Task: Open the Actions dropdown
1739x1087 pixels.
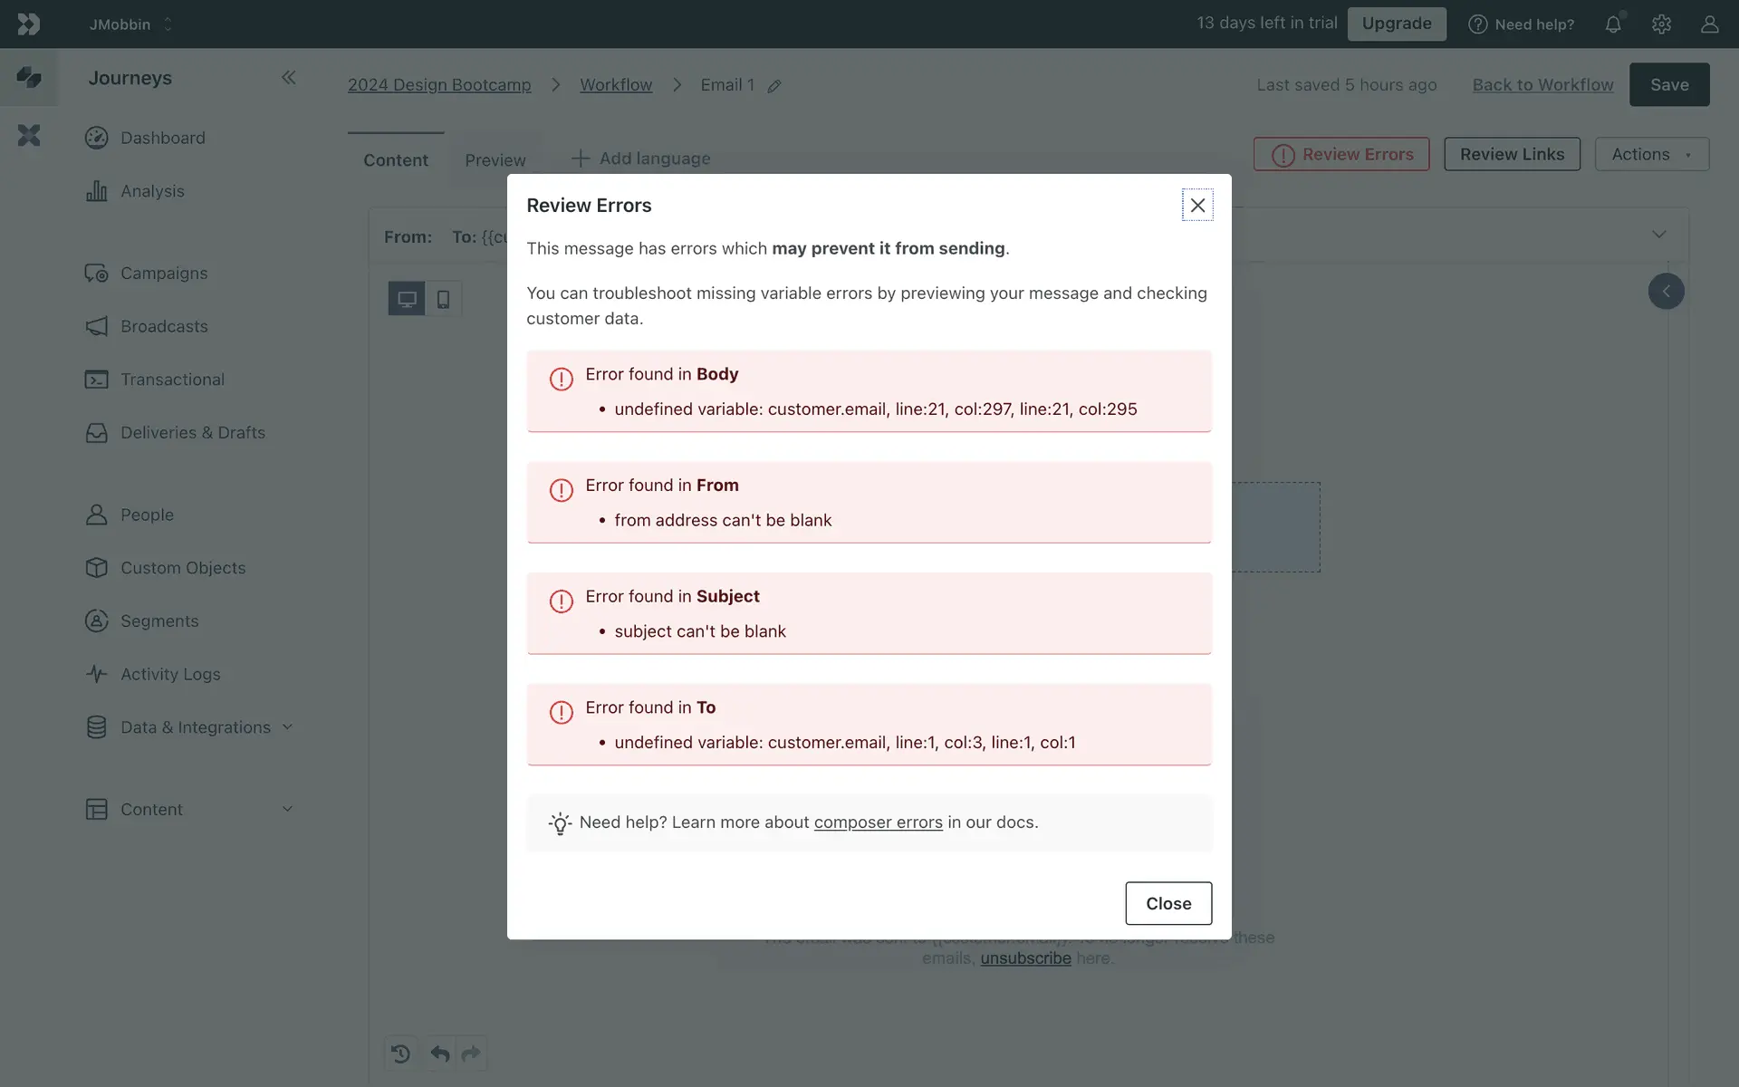Action: (x=1651, y=154)
